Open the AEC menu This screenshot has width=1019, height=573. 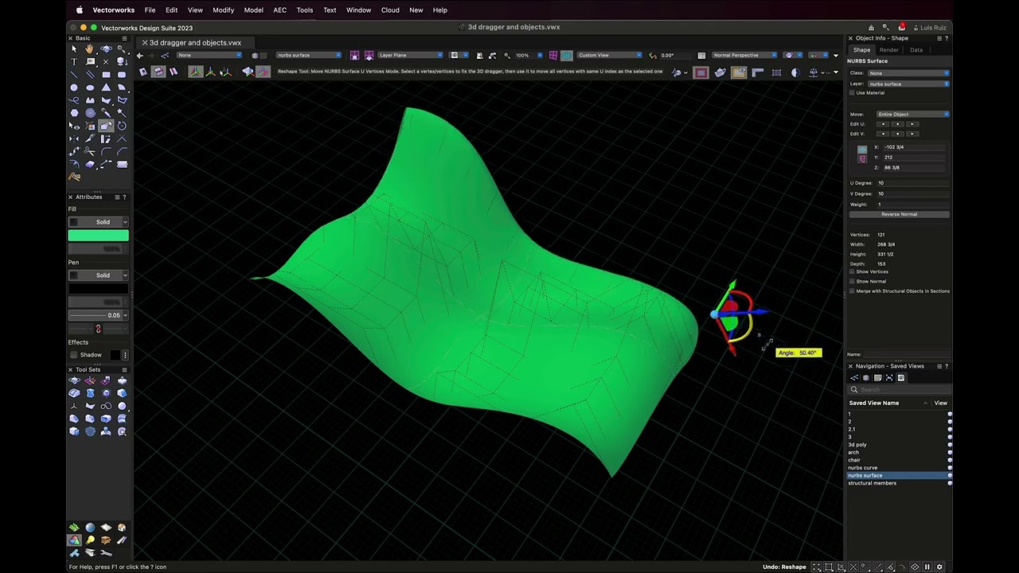(x=280, y=10)
